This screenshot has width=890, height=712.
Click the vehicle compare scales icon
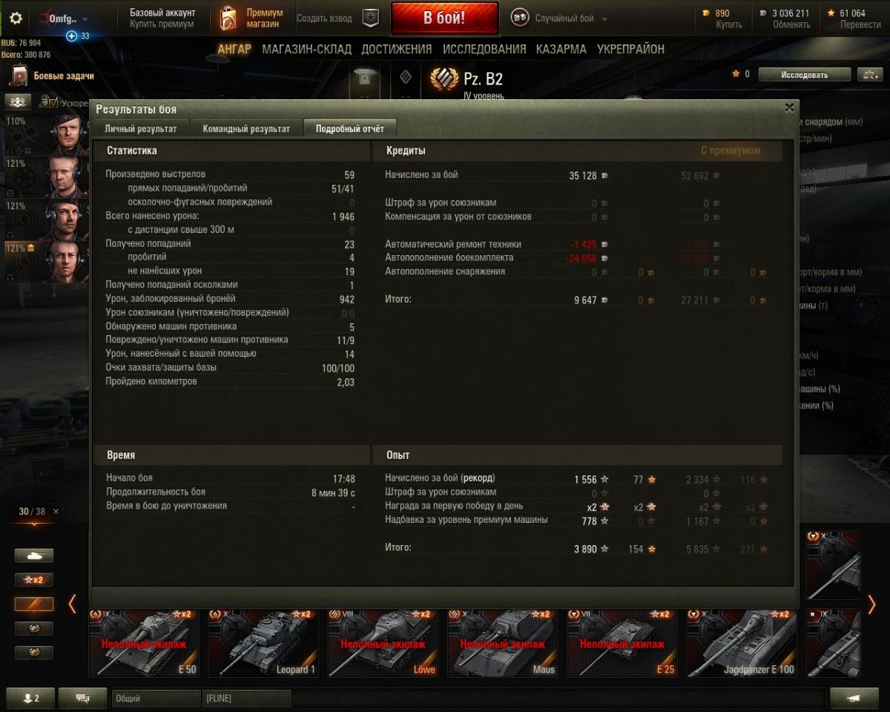pos(869,74)
